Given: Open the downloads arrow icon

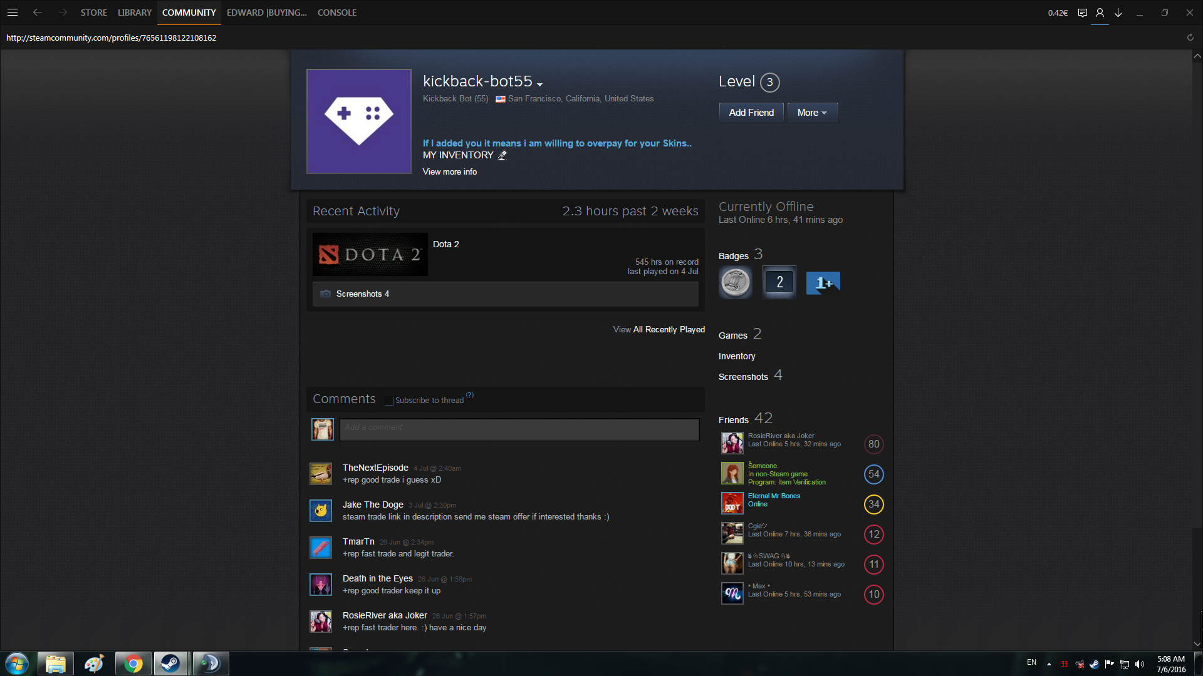Looking at the screenshot, I should click(x=1118, y=13).
